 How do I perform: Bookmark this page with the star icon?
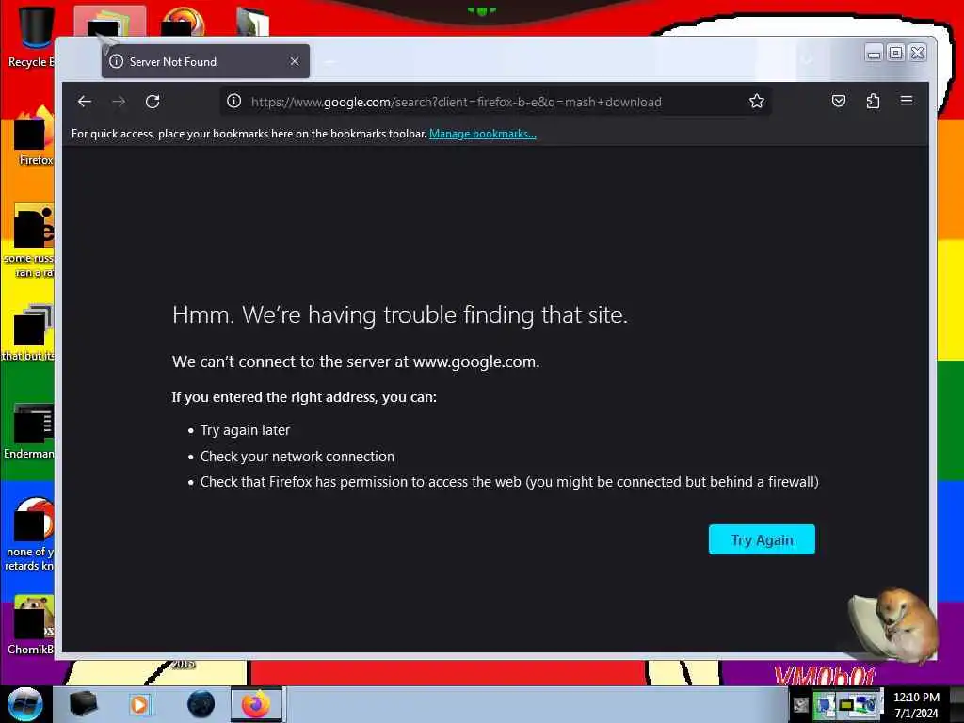tap(757, 101)
